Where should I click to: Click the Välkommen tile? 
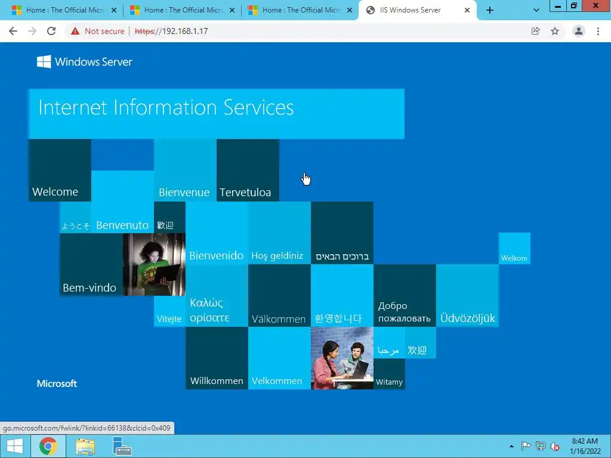point(279,296)
